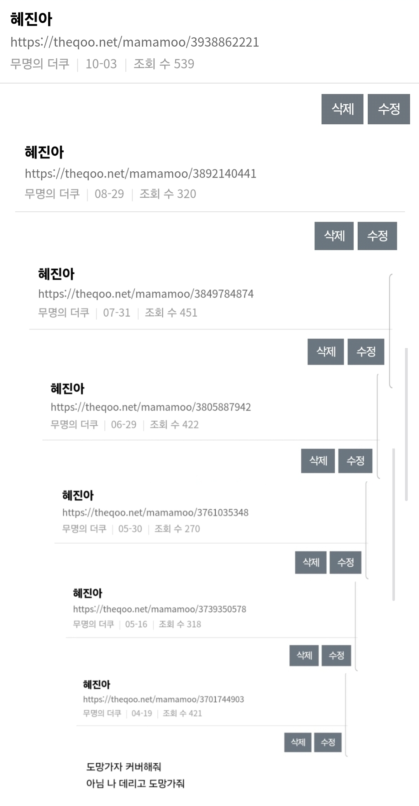Click the outermost gray vertical scrollbar
This screenshot has width=419, height=806.
[x=406, y=424]
